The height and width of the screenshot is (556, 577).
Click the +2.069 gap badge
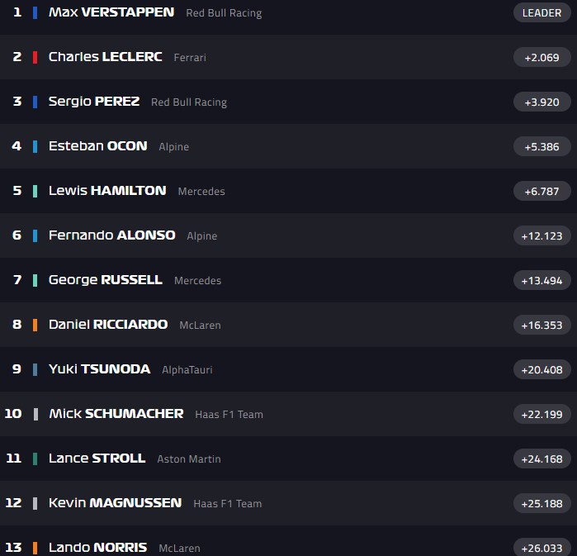[542, 57]
